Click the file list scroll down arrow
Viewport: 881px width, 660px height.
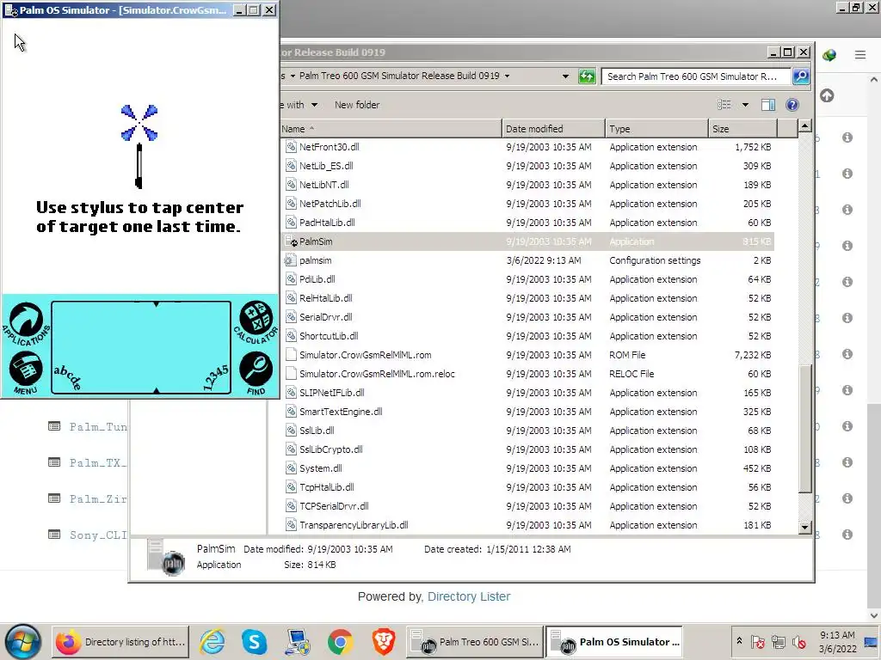(x=804, y=527)
